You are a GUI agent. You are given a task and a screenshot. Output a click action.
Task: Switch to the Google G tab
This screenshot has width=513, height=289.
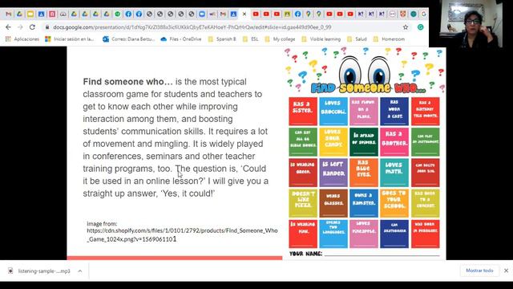coord(424,14)
